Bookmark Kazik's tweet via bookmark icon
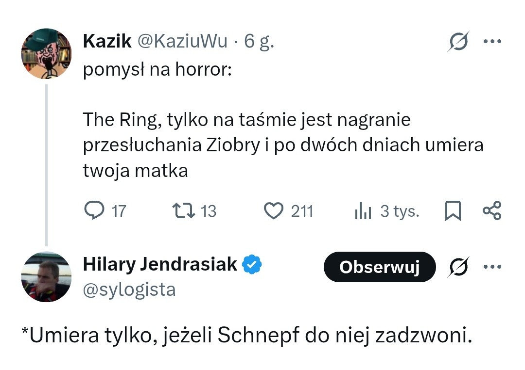This screenshot has width=525, height=370. pos(453,210)
